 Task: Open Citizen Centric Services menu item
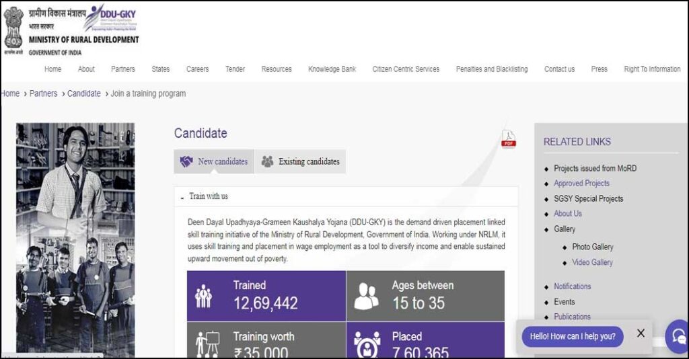406,69
